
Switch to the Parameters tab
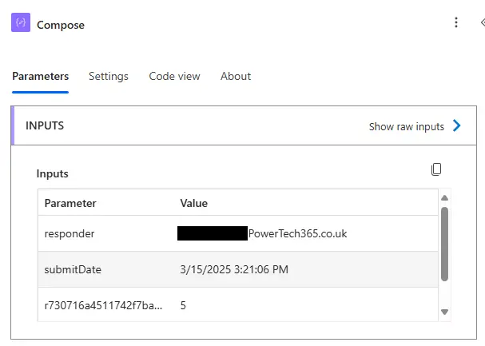click(40, 77)
